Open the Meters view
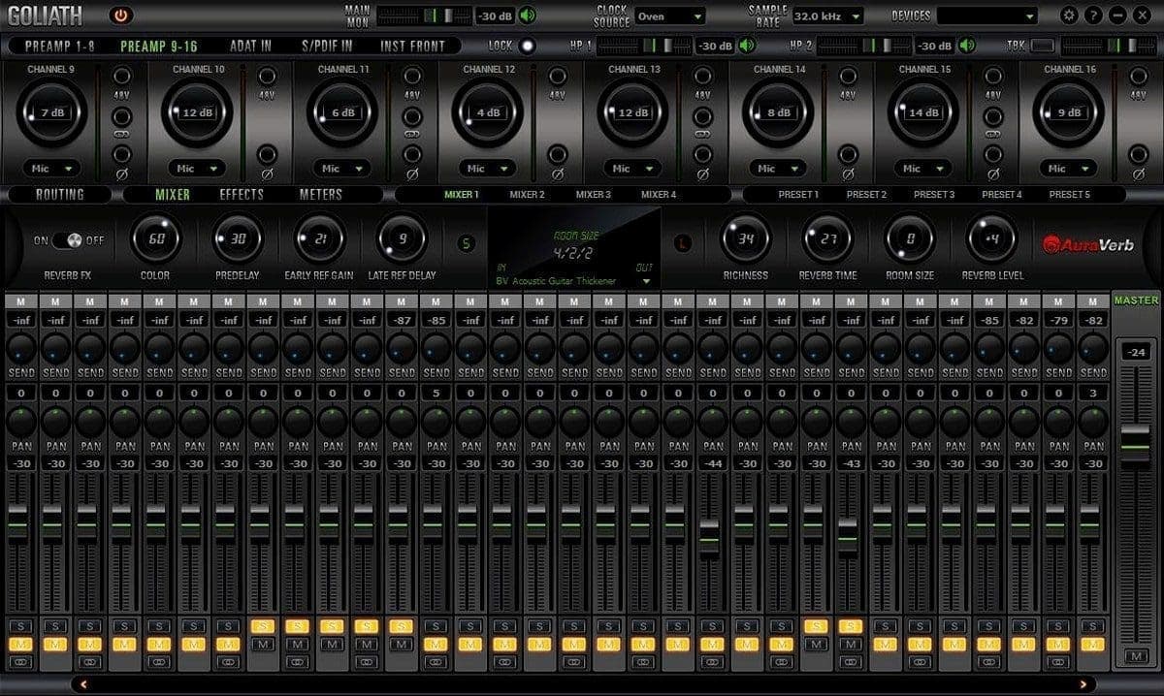The width and height of the screenshot is (1164, 696). coord(321,194)
